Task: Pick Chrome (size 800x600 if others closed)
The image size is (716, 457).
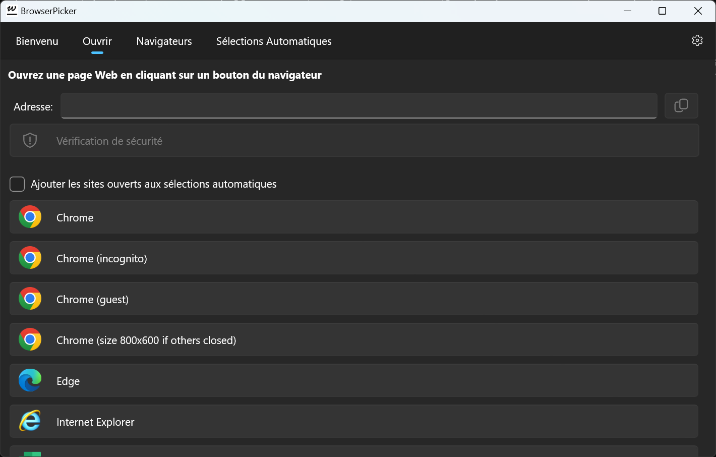Action: [x=354, y=339]
